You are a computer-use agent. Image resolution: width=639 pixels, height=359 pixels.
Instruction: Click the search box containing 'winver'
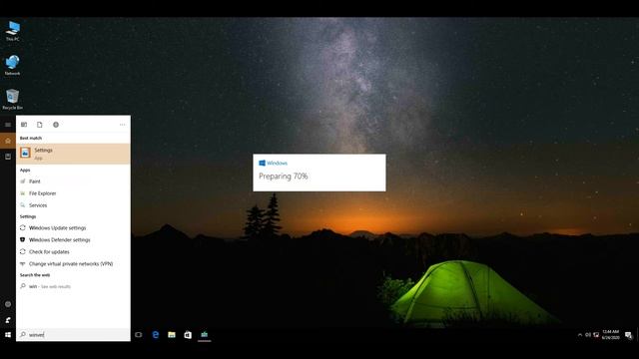(73, 335)
